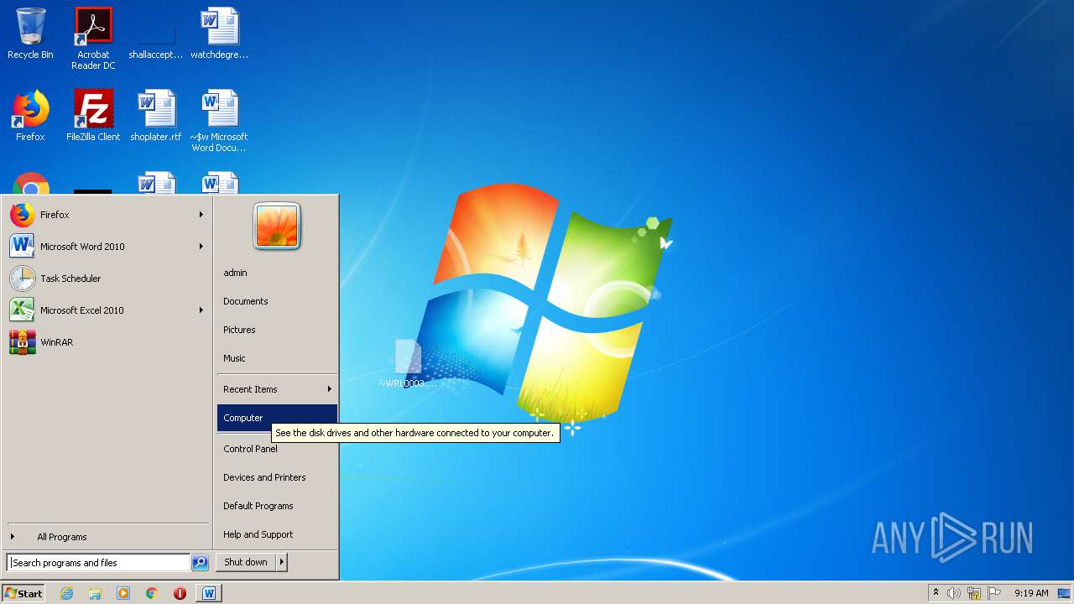Click the Start button on taskbar
The width and height of the screenshot is (1074, 604).
23,593
